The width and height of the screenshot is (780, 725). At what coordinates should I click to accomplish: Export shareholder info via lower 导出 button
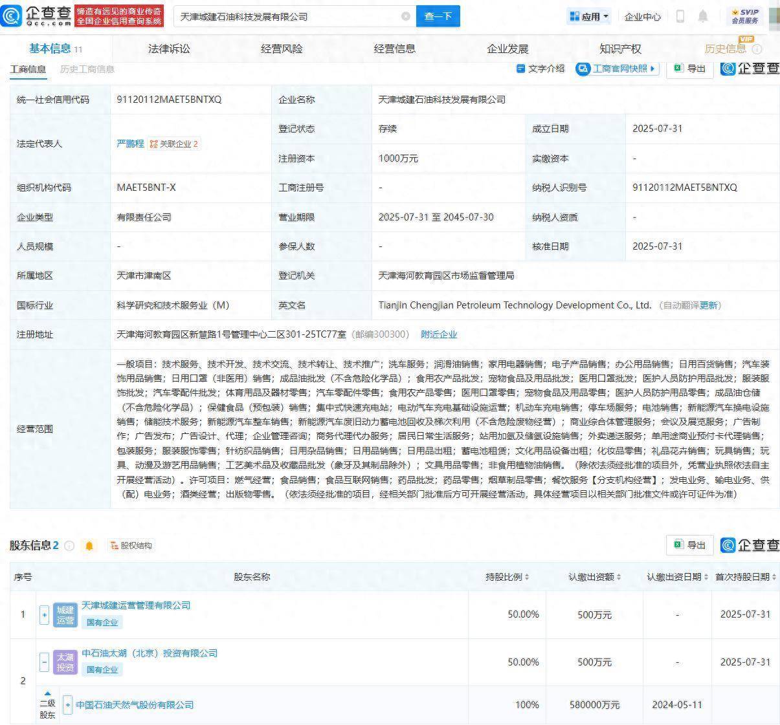[x=689, y=545]
